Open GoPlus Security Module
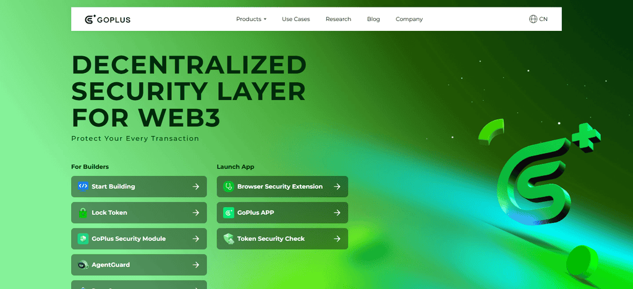The width and height of the screenshot is (633, 289). point(139,238)
